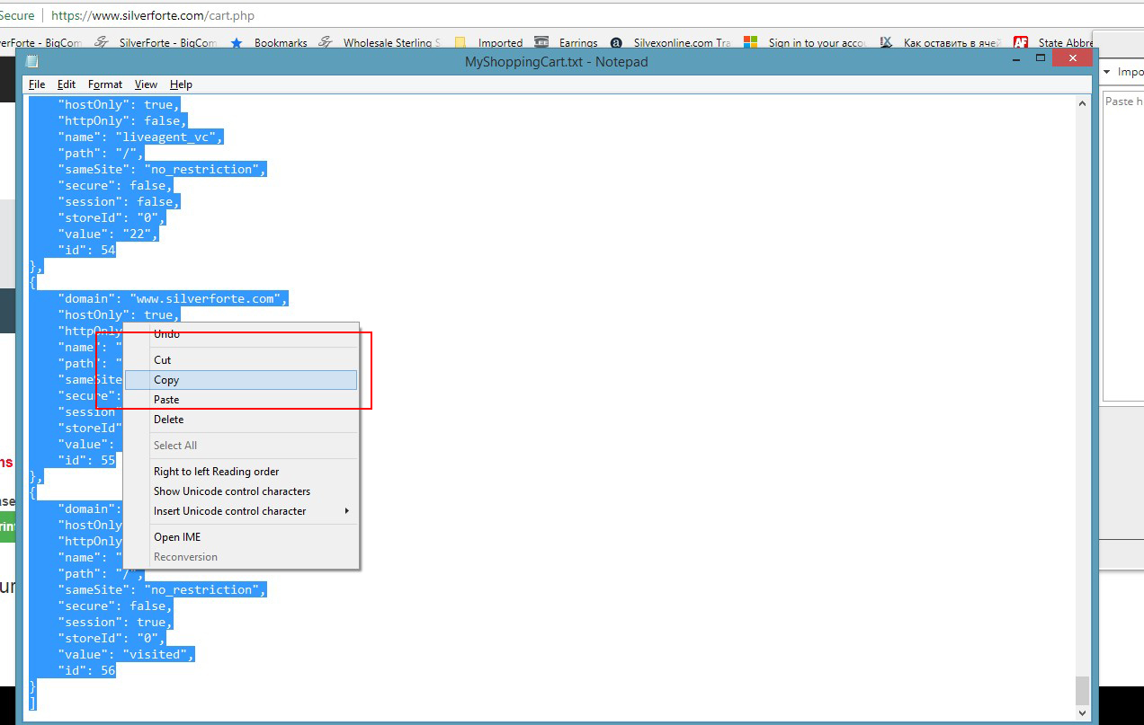Click Reconversion in the context menu
Viewport: 1144px width, 725px height.
coord(241,557)
